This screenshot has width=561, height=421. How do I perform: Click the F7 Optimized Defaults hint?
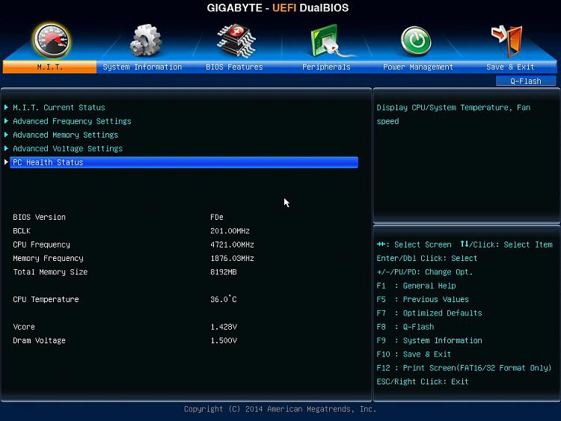click(x=429, y=313)
